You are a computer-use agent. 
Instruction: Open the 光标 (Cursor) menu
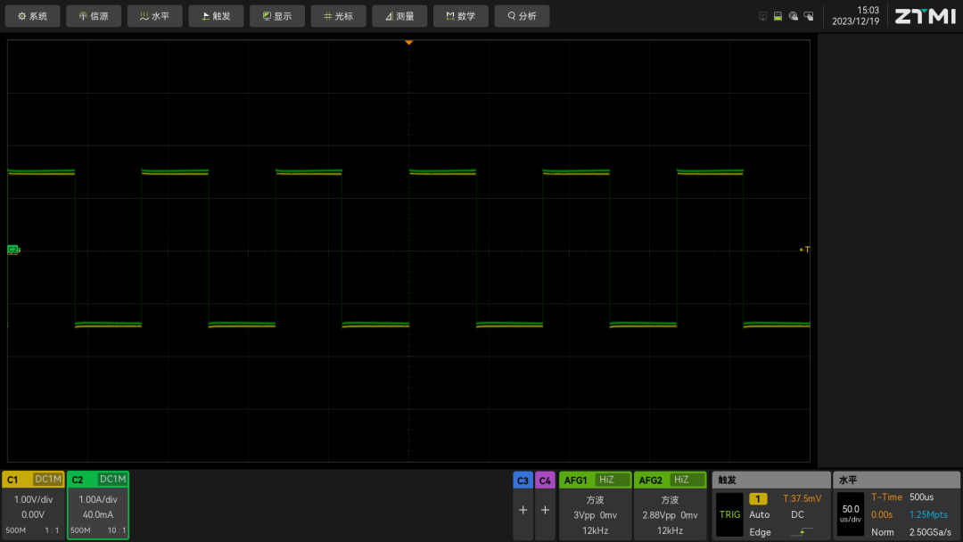click(339, 16)
